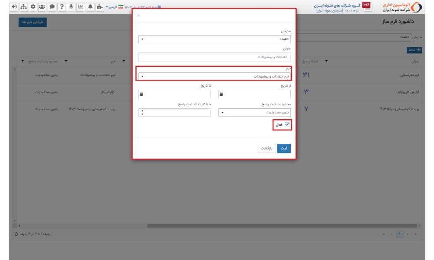Click the ثبت submit button
The width and height of the screenshot is (434, 260).
[x=284, y=148]
